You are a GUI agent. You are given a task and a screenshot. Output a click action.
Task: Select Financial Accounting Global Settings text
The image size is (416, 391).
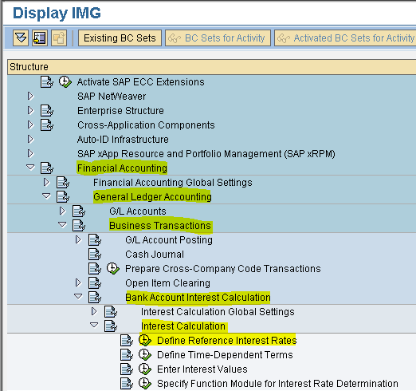point(173,183)
